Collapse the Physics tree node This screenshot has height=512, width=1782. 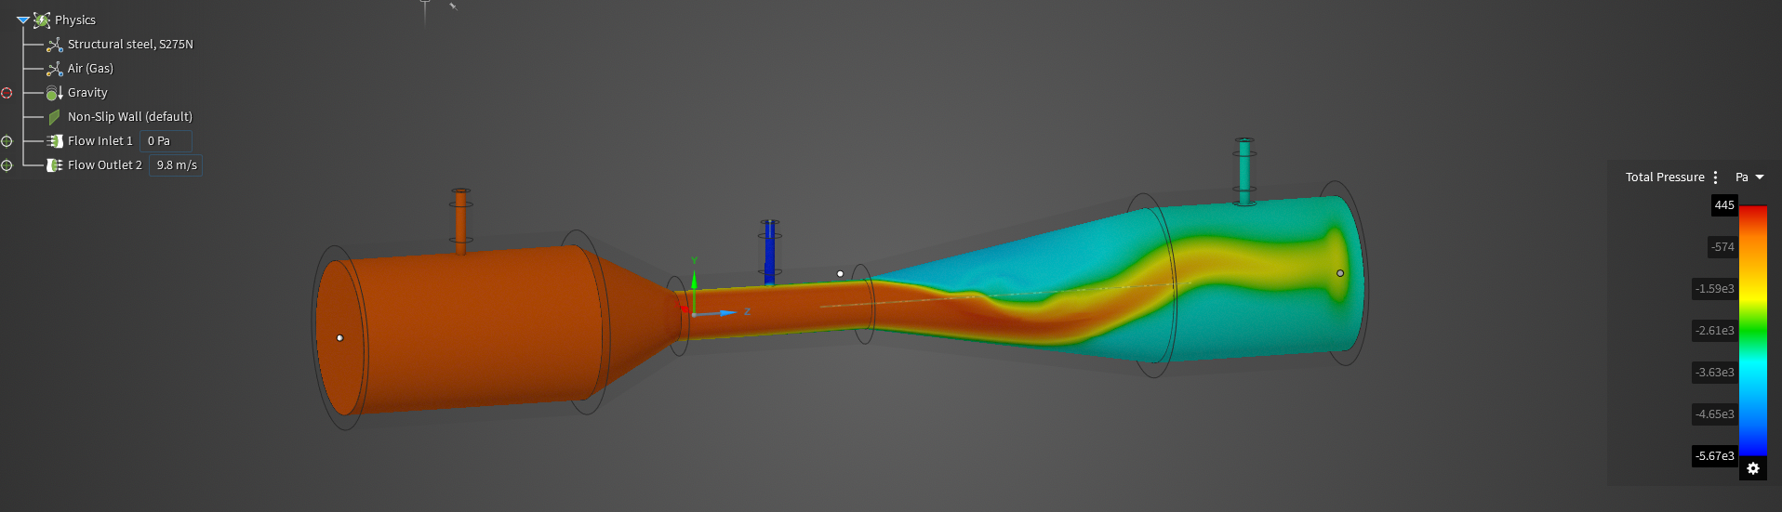(x=22, y=20)
